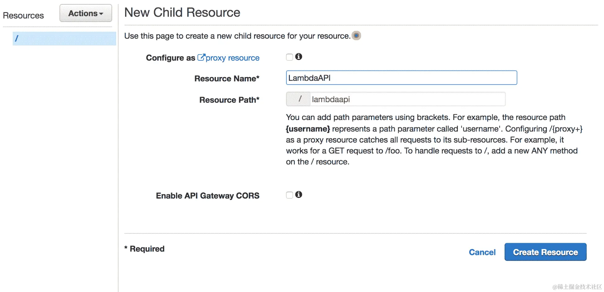Click the info icon next to CORS checkbox

pos(299,195)
